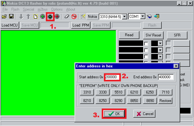Screen dimensions: 194x126
Task: Focus the End address hex field
Action: (x=166, y=77)
